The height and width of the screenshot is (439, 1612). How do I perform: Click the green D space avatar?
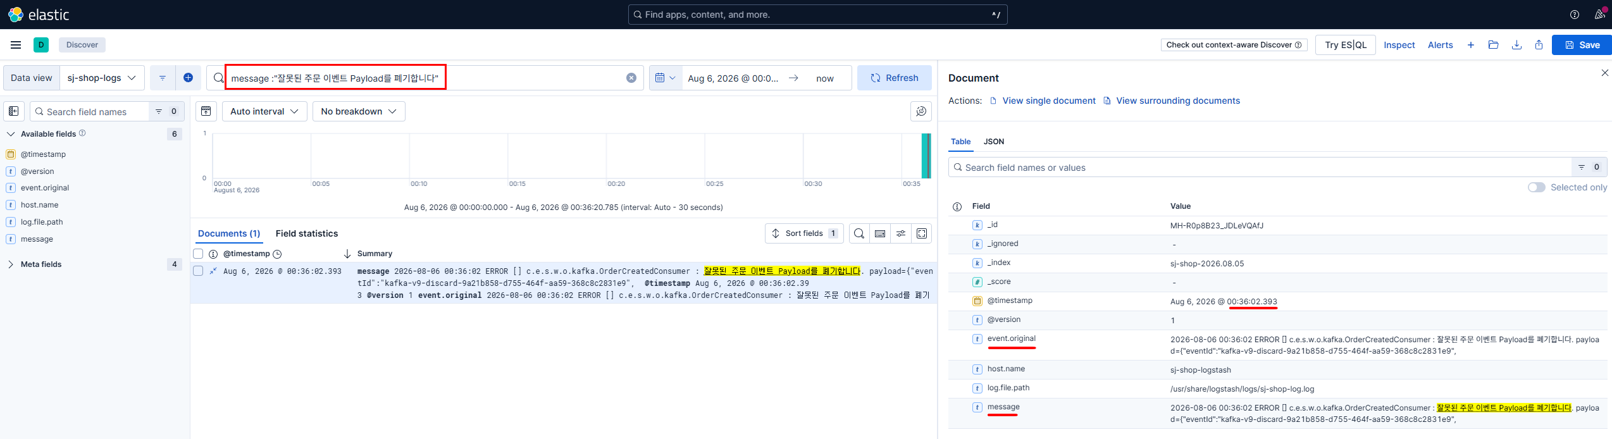pyautogui.click(x=41, y=45)
